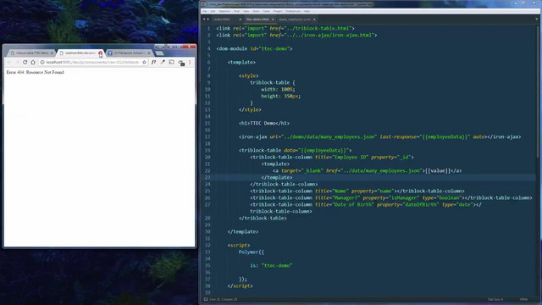Open a new browser tab
The height and width of the screenshot is (305, 542).
159,53
